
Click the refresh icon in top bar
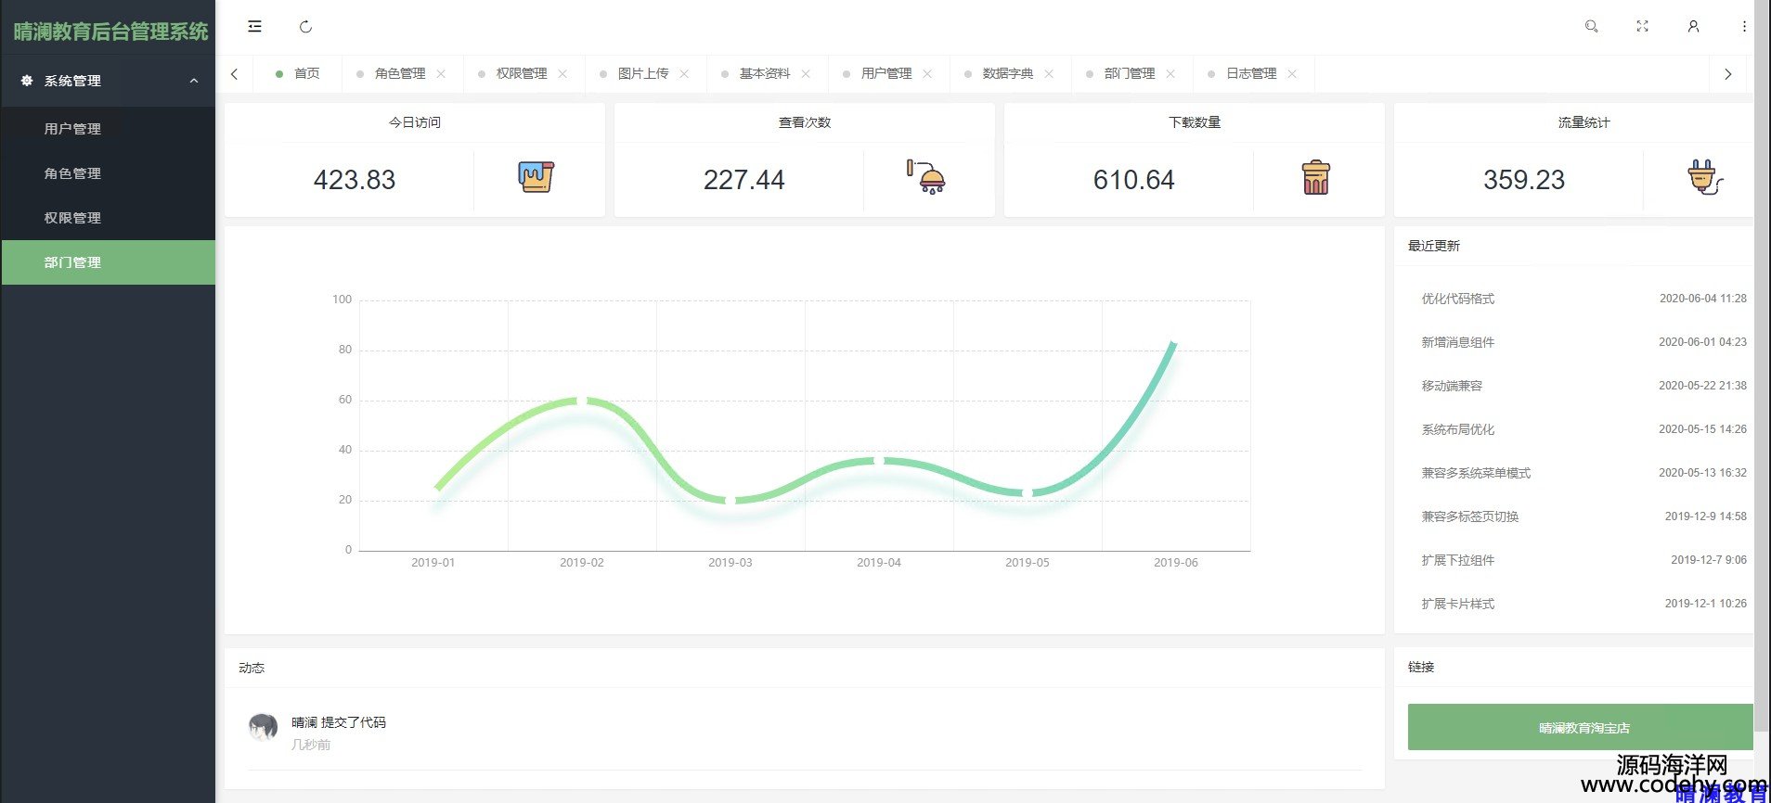[x=305, y=27]
